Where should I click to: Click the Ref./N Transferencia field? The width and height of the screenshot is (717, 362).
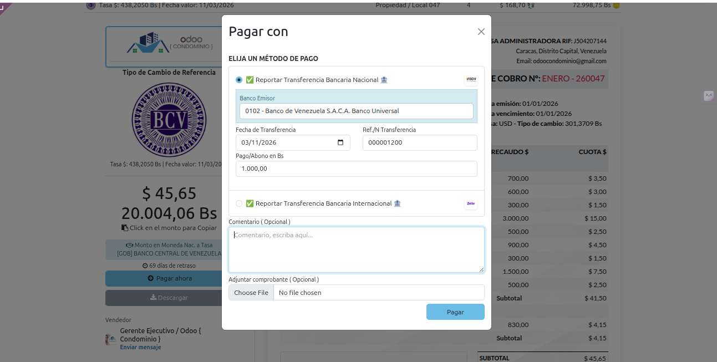click(x=419, y=142)
